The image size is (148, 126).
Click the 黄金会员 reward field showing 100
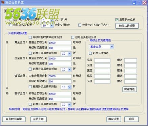[x=60, y=48]
